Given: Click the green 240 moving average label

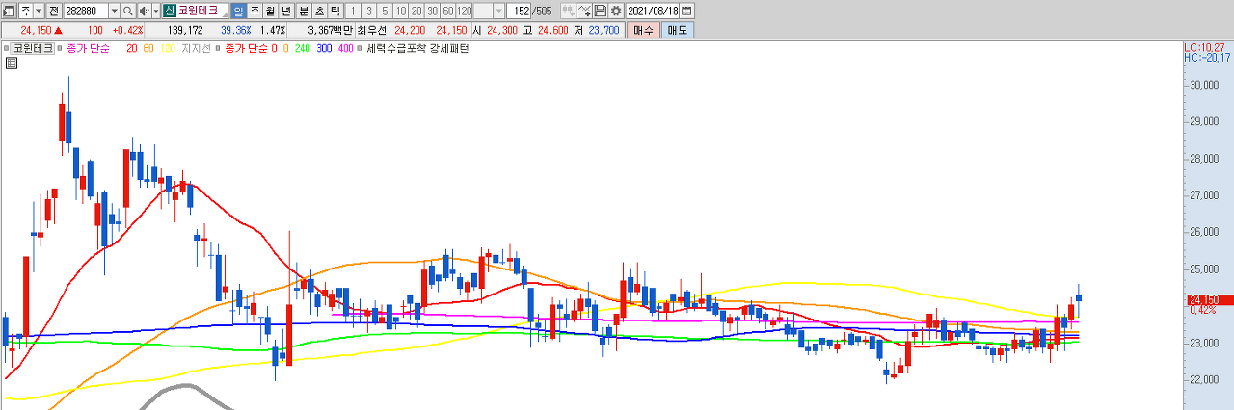Looking at the screenshot, I should tap(302, 48).
